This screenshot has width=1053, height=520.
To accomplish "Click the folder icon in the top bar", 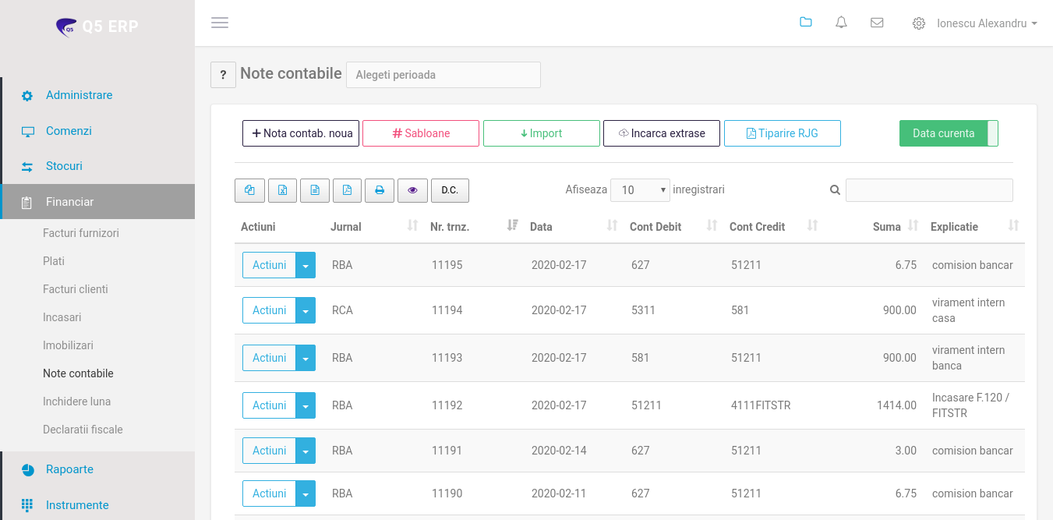I will click(x=806, y=23).
